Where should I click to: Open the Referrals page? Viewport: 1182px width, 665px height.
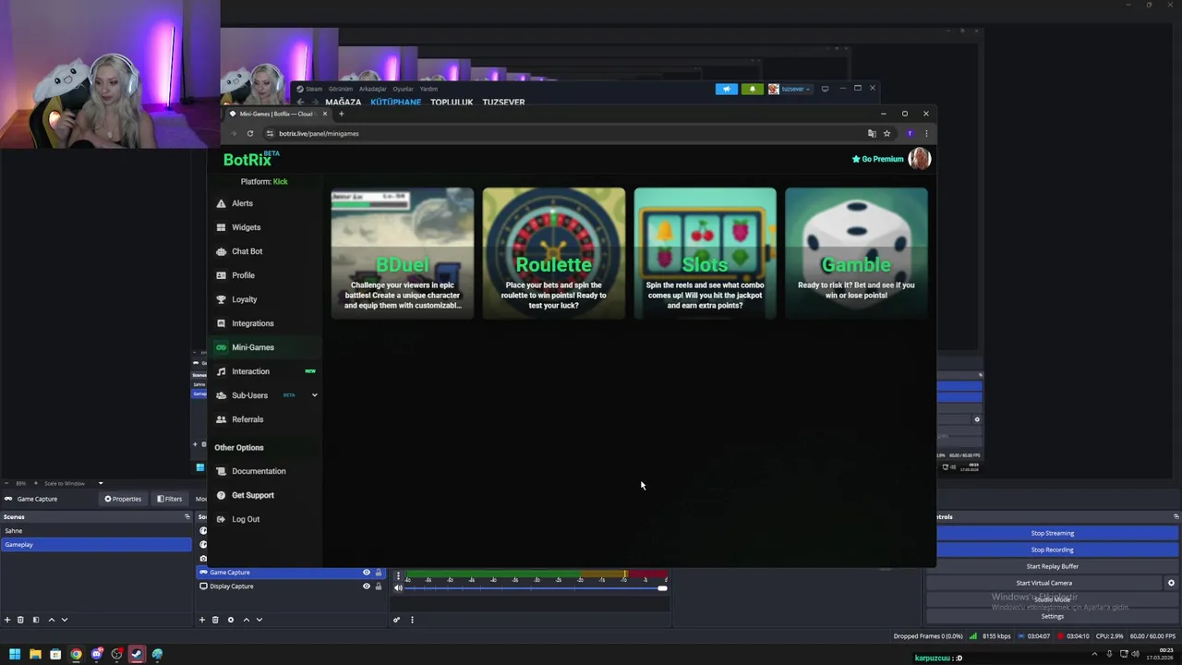coord(247,419)
